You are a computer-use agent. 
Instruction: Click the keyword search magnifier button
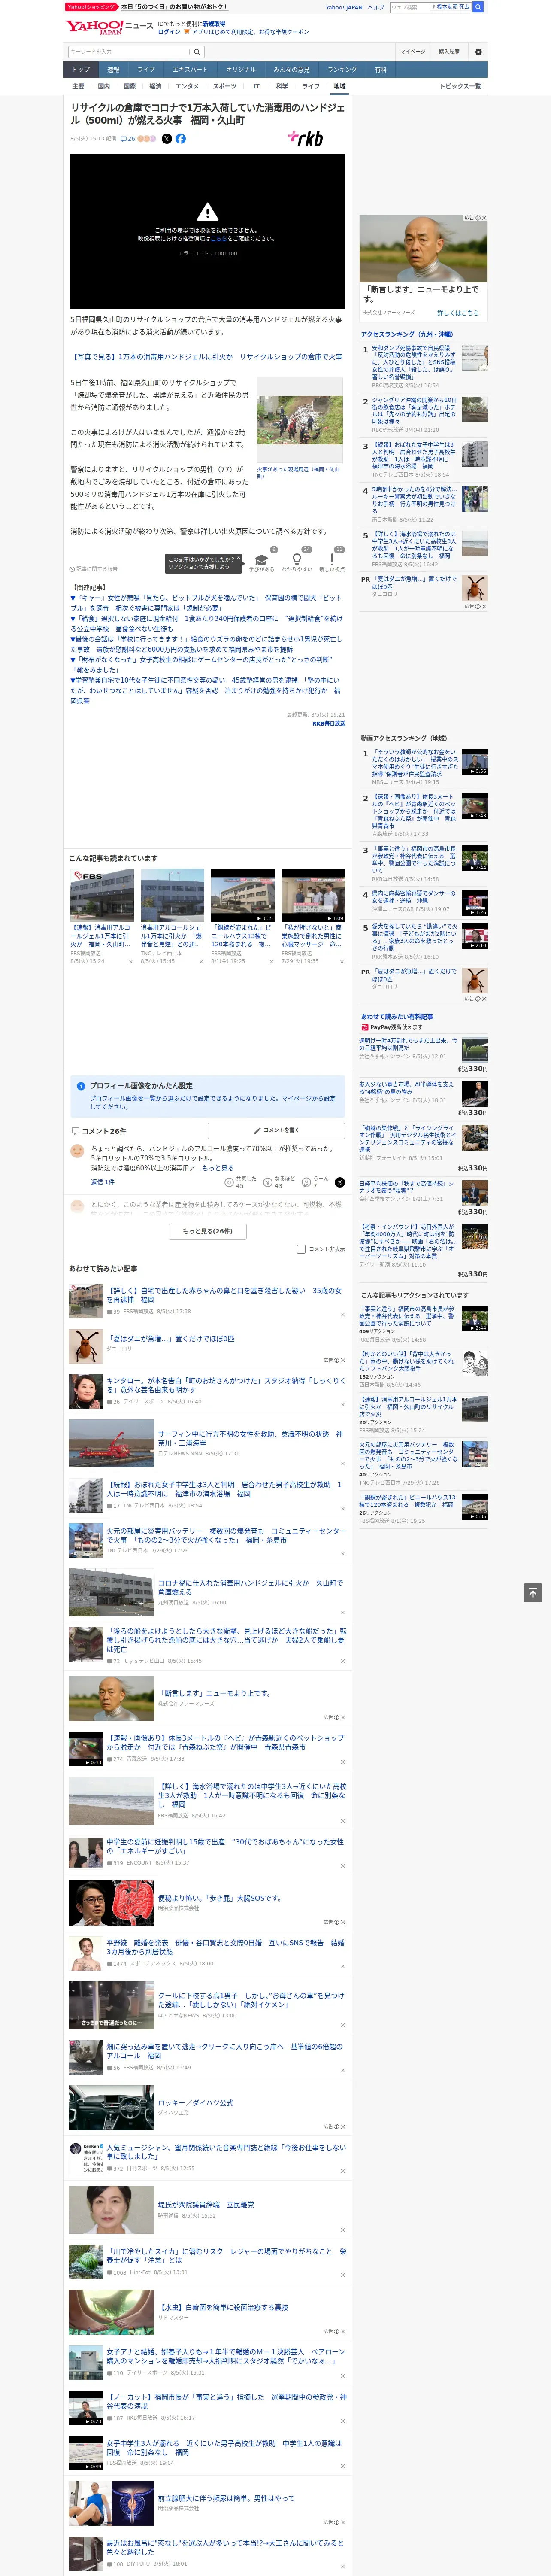pos(197,51)
